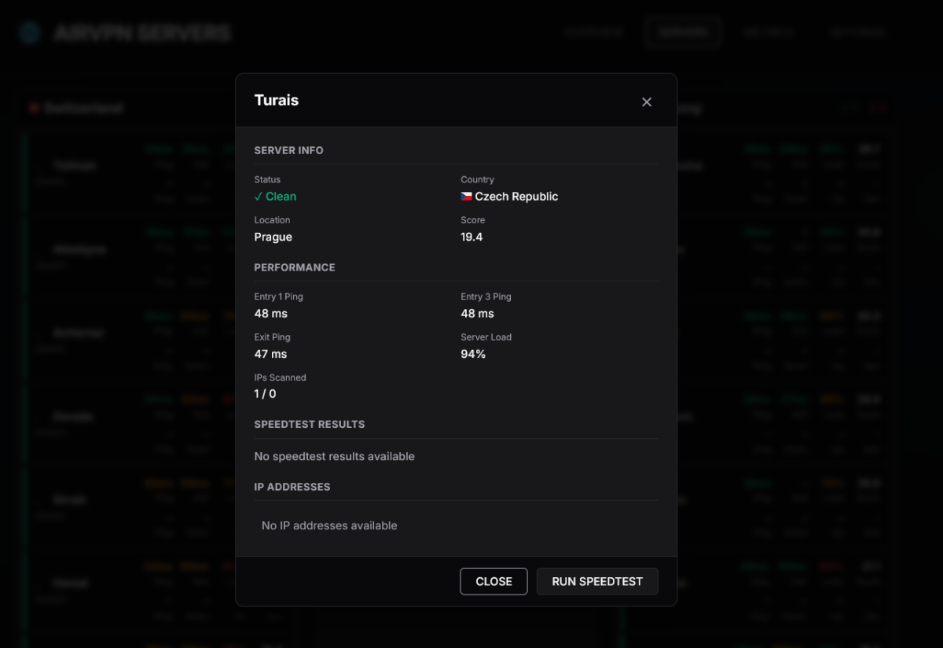Click the "No speedtest results available" message

tap(334, 456)
